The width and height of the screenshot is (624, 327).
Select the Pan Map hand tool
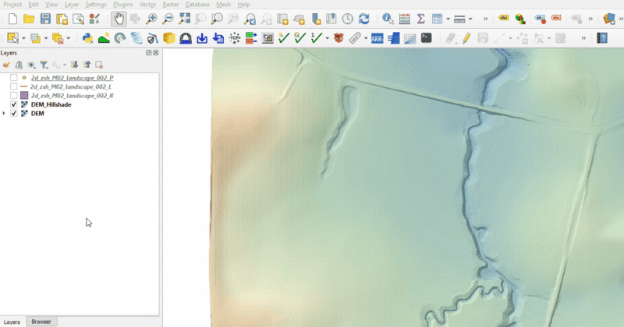[x=118, y=19]
